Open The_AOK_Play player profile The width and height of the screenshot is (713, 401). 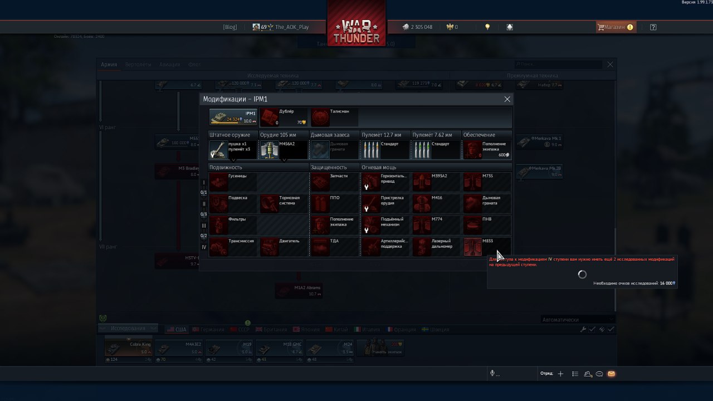pyautogui.click(x=281, y=27)
